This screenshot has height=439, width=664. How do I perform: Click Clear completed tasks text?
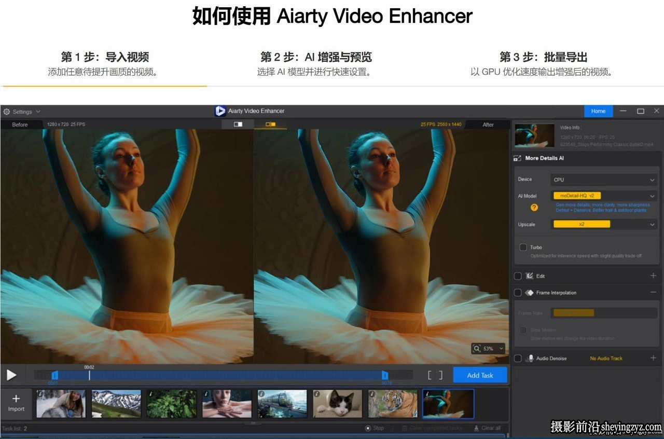(x=436, y=428)
